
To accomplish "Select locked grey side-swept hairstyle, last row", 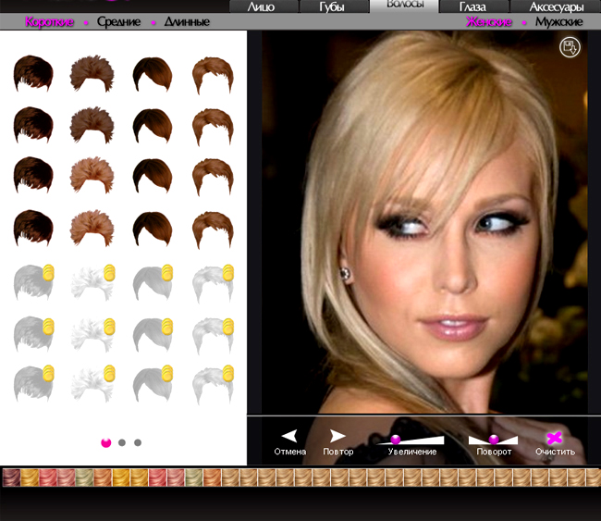I will (33, 384).
